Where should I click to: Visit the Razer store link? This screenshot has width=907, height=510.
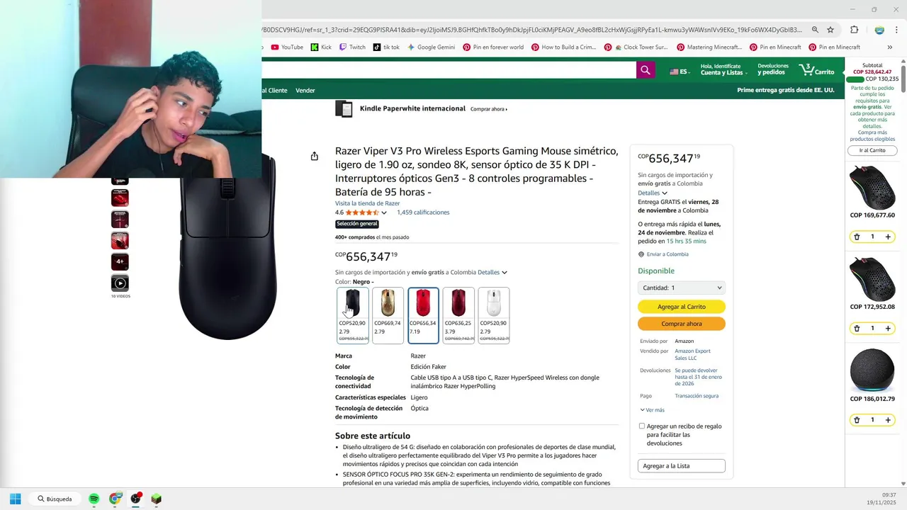click(367, 203)
